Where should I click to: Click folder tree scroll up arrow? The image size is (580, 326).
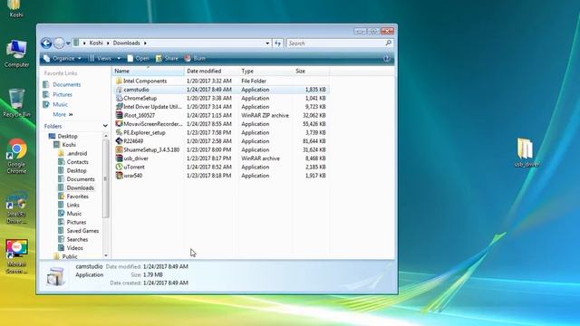106,136
